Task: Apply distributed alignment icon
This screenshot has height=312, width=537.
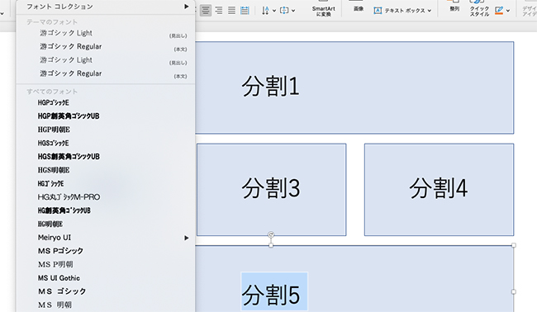Action: (x=245, y=11)
